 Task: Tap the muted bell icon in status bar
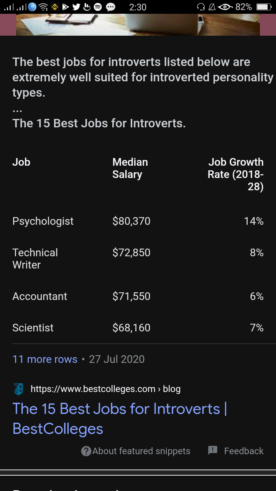click(212, 7)
